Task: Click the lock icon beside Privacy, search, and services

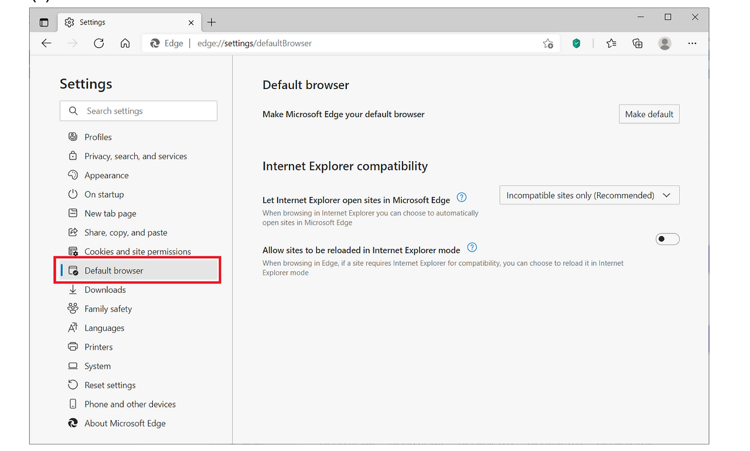Action: point(73,156)
